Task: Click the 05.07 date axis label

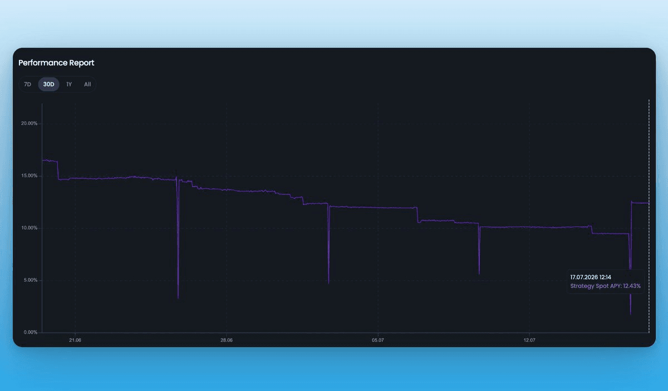Action: click(377, 340)
